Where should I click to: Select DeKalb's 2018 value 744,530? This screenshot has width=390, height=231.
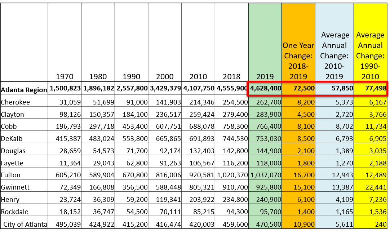click(232, 139)
